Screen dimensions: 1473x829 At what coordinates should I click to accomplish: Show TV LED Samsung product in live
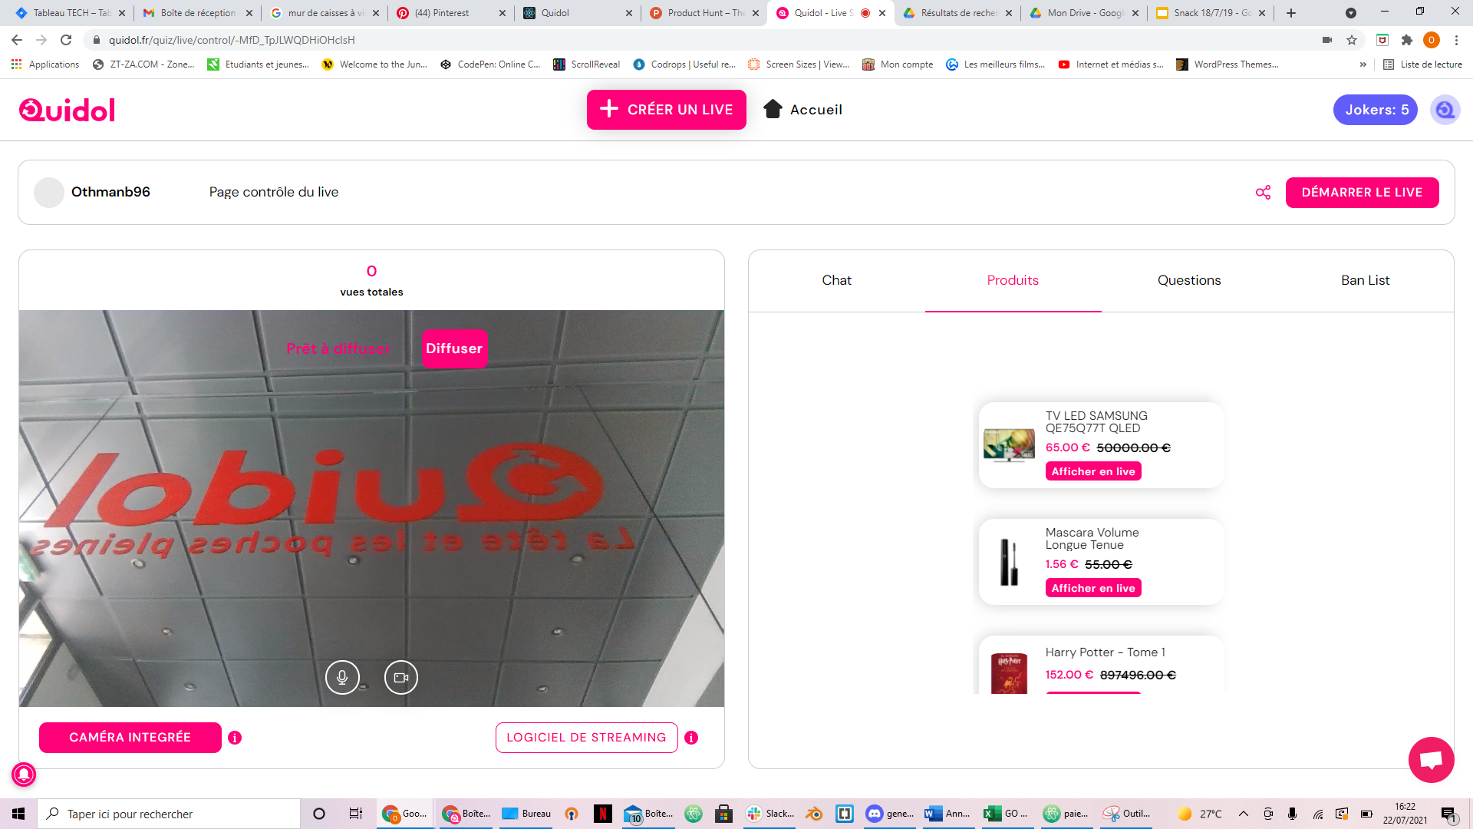click(x=1092, y=471)
